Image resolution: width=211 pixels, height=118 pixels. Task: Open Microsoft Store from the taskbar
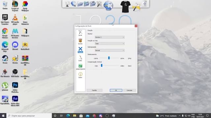81,116
